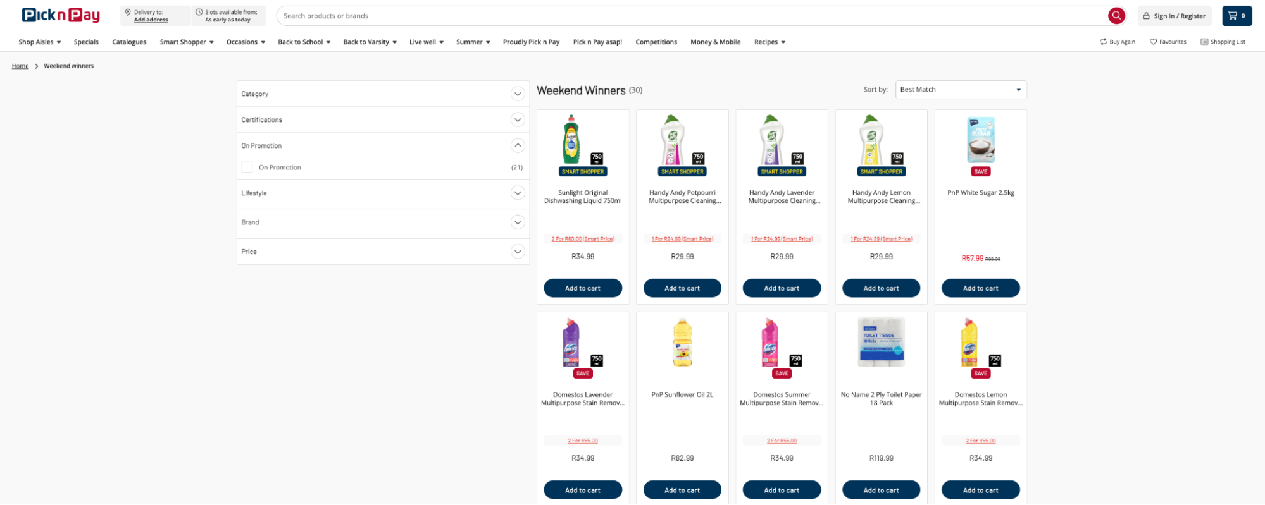
Task: Expand the Brand filter chevron
Action: [x=517, y=222]
